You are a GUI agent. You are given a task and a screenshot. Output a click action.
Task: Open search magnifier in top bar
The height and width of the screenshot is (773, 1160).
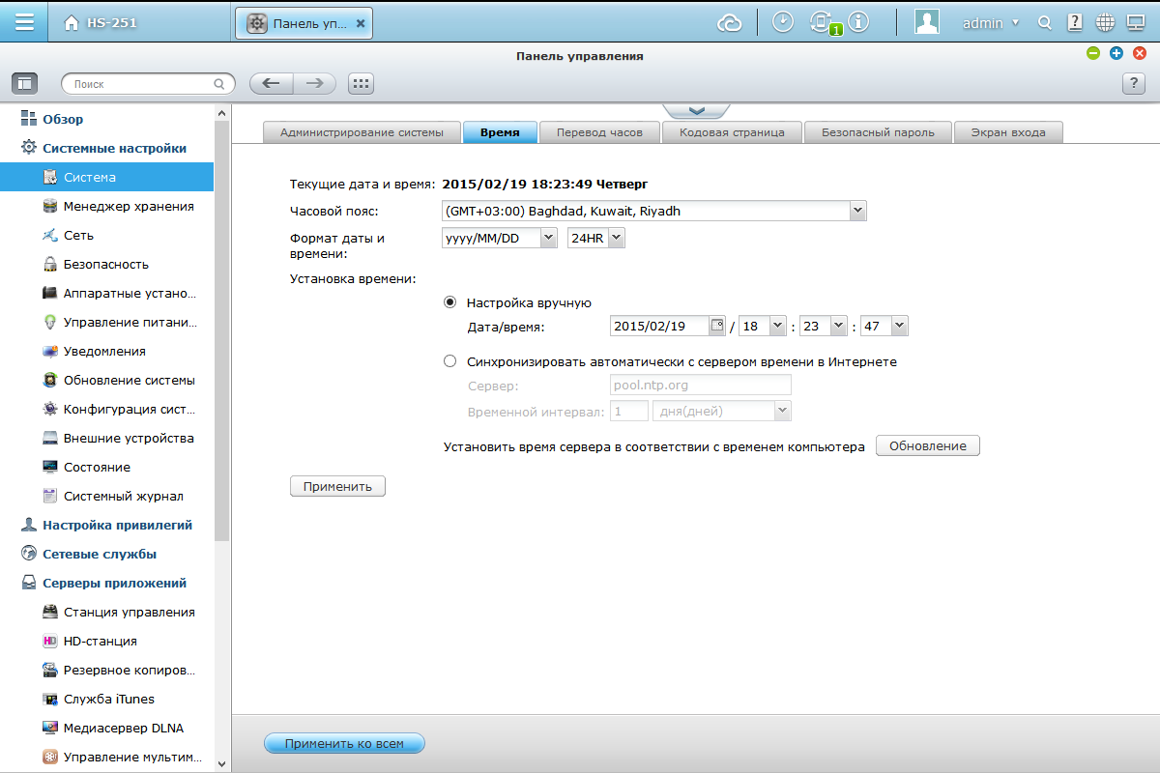1044,23
